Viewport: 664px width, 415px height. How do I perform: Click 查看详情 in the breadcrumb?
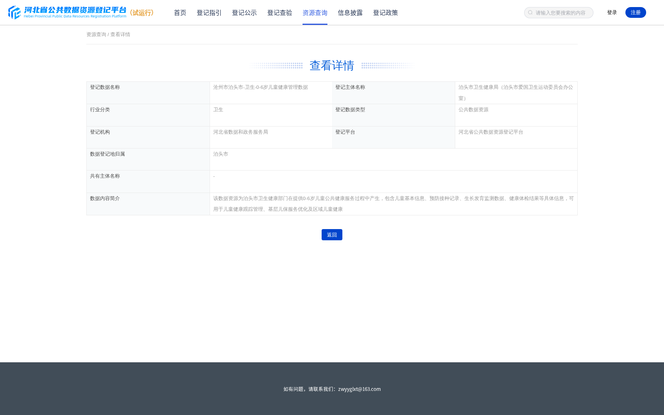point(120,34)
